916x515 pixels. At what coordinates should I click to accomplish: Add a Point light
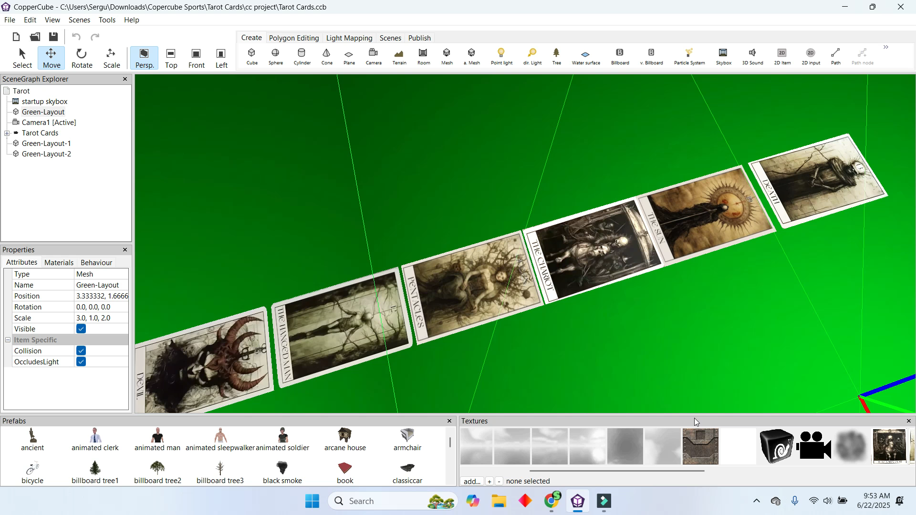click(x=501, y=57)
